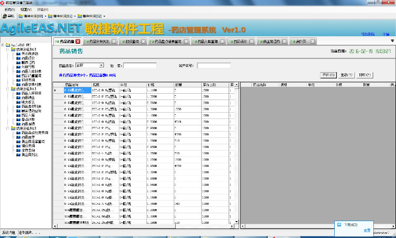Close the 药品盘点结果查询 tab

(x=186, y=41)
